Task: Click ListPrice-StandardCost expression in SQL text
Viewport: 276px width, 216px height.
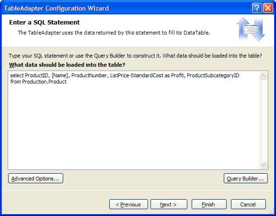Action: pyautogui.click(x=137, y=75)
